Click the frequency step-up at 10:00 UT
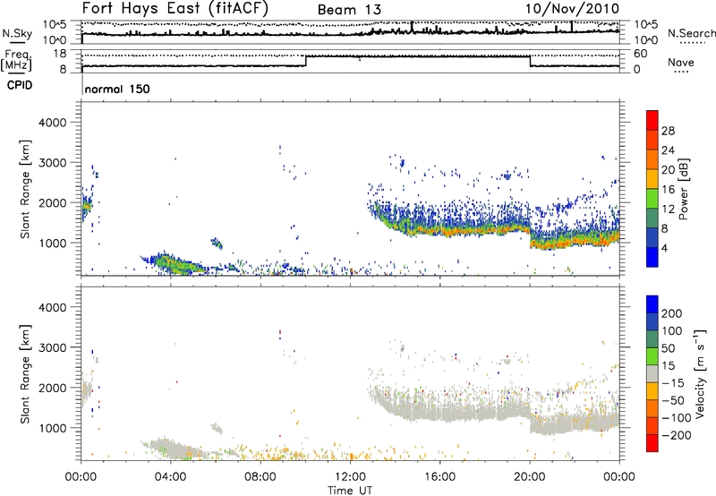 (305, 61)
